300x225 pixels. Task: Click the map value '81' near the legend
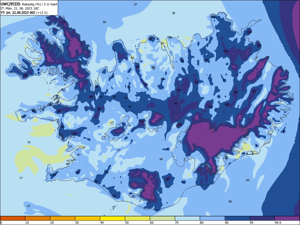tap(29, 206)
